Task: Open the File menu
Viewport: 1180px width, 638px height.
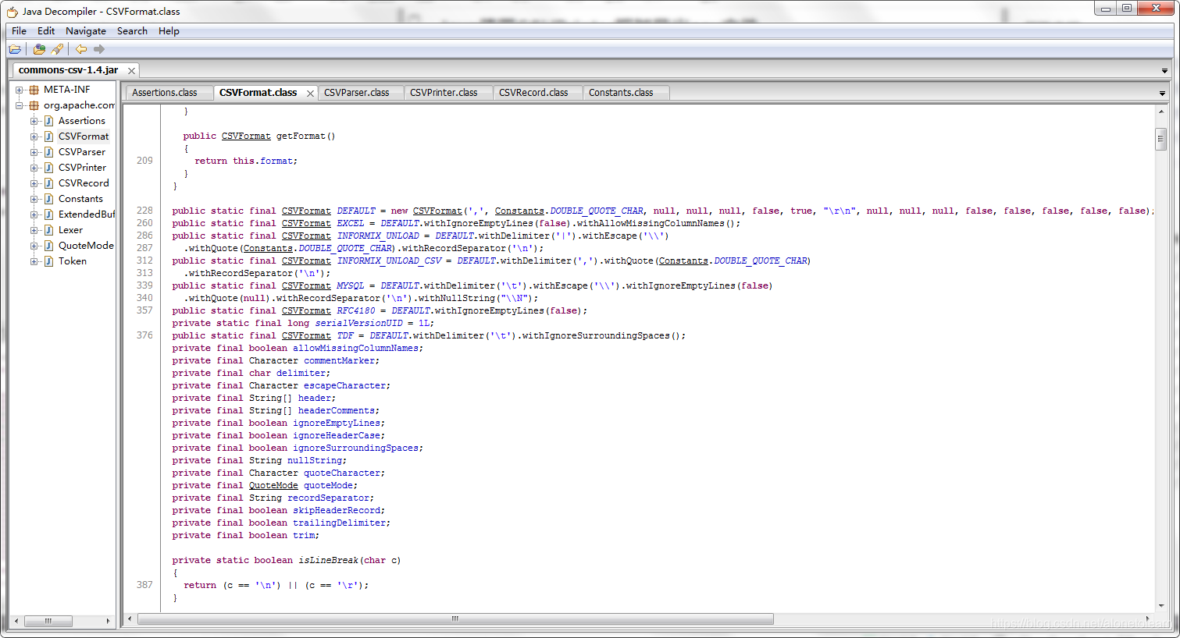Action: point(19,31)
